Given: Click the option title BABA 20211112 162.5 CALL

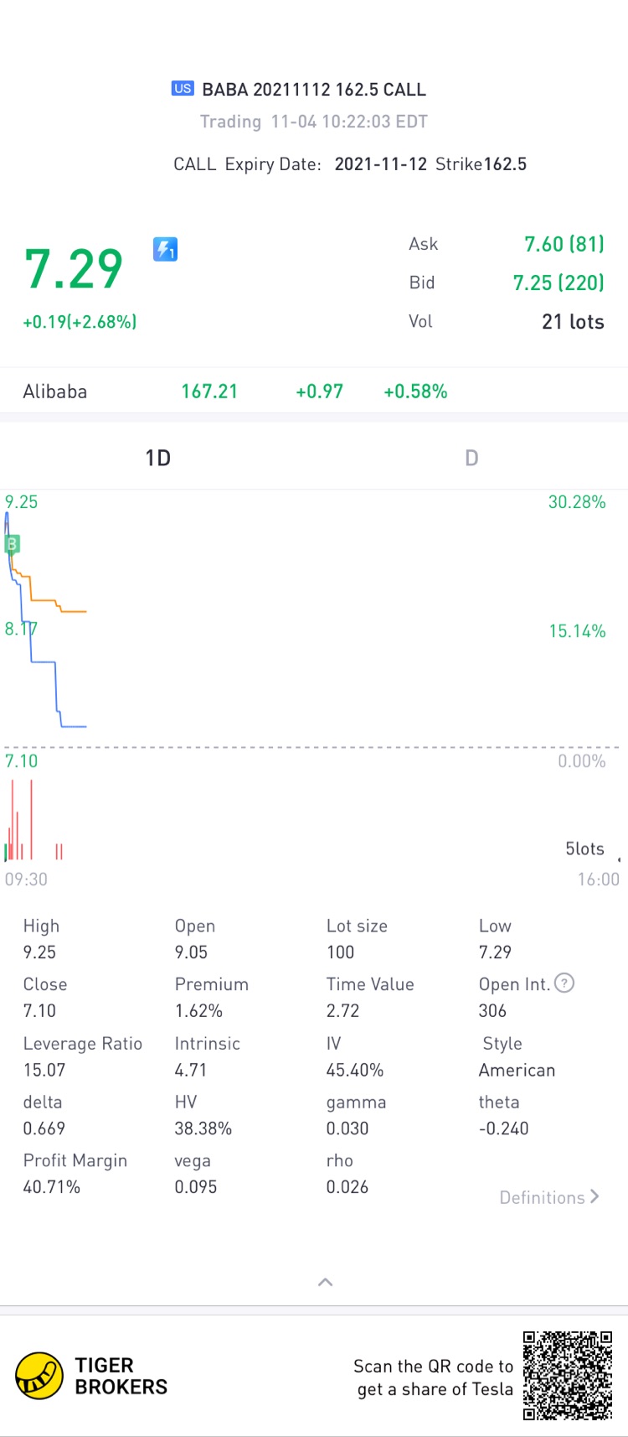Looking at the screenshot, I should (314, 90).
